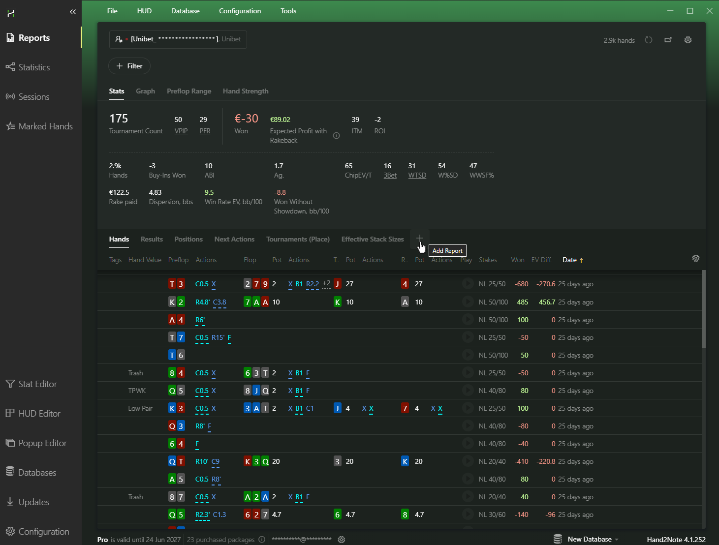Viewport: 719px width, 545px height.
Task: Select the Positions report tab
Action: point(188,239)
